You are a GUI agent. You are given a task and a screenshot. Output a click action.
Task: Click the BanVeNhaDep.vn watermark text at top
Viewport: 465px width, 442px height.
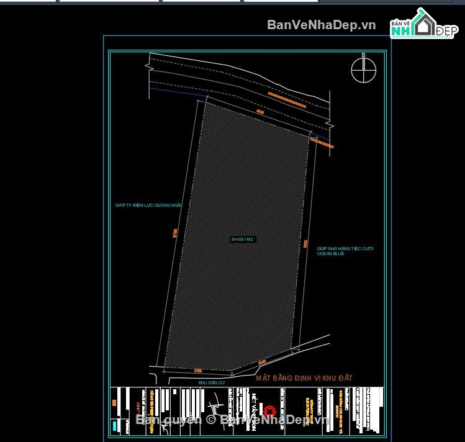[322, 25]
